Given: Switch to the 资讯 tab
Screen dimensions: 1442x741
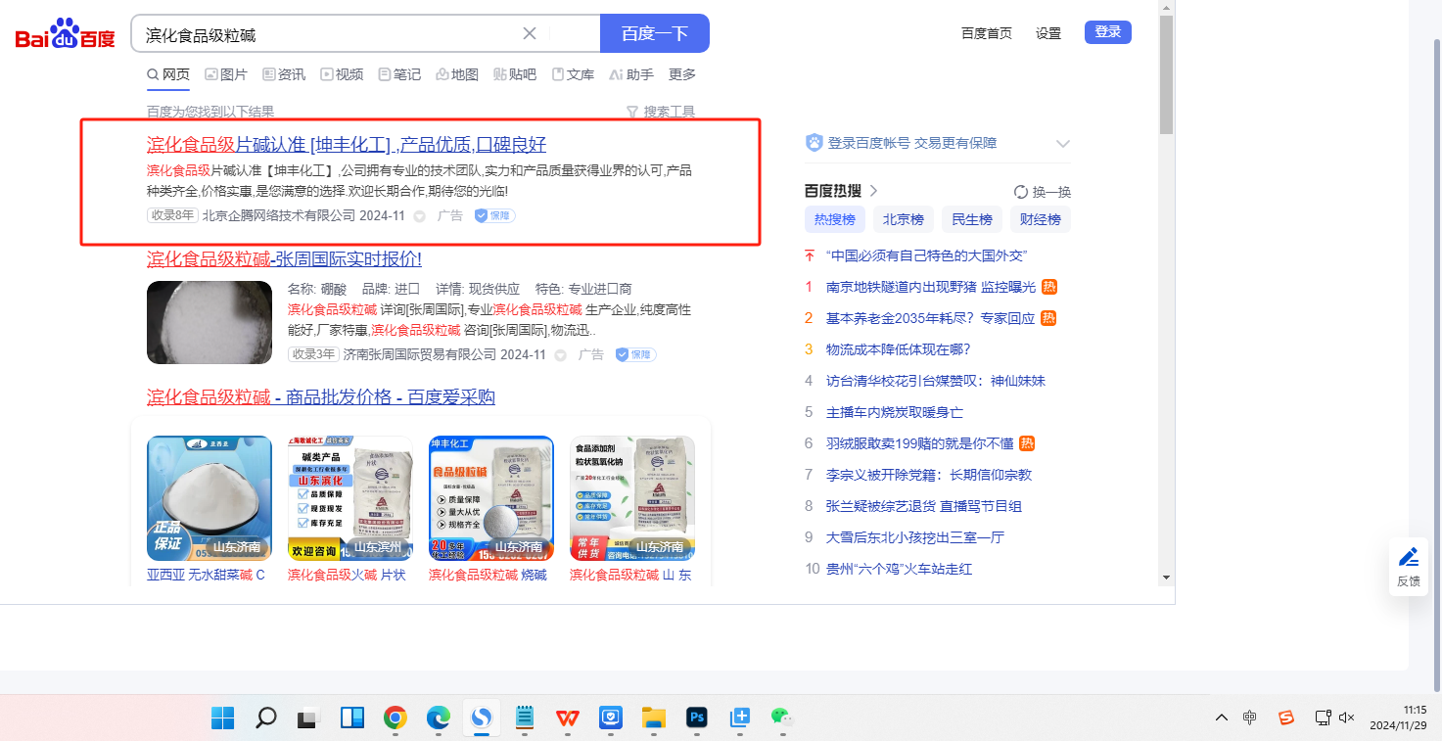Looking at the screenshot, I should (284, 74).
